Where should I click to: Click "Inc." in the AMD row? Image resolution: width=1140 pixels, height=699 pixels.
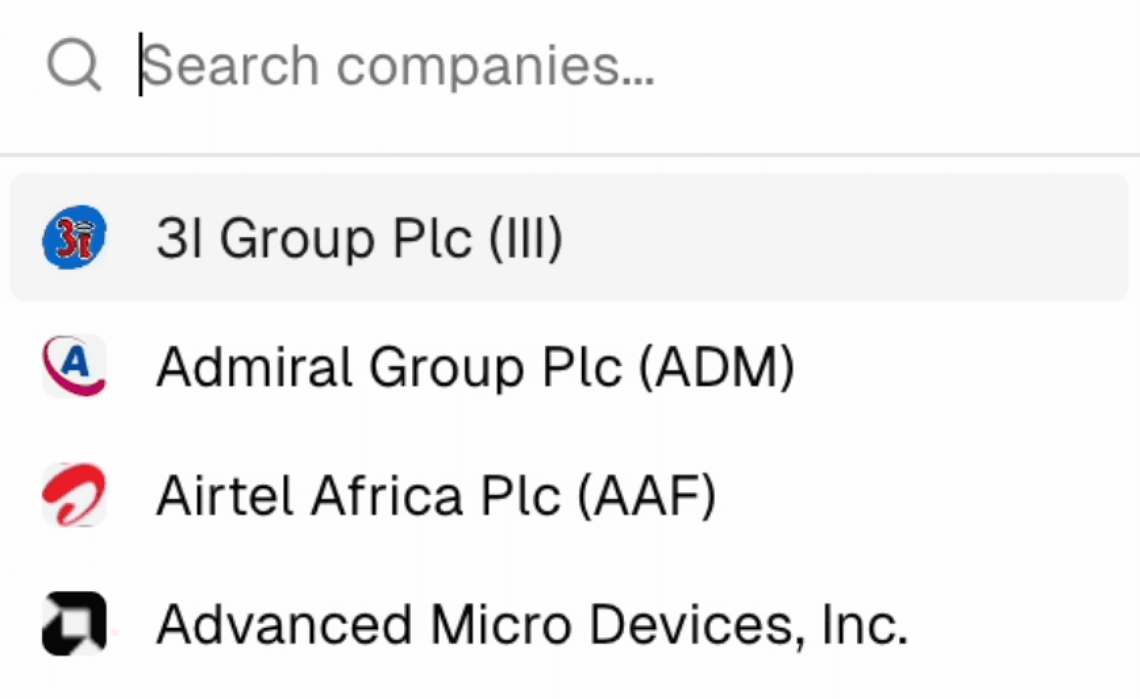point(864,625)
